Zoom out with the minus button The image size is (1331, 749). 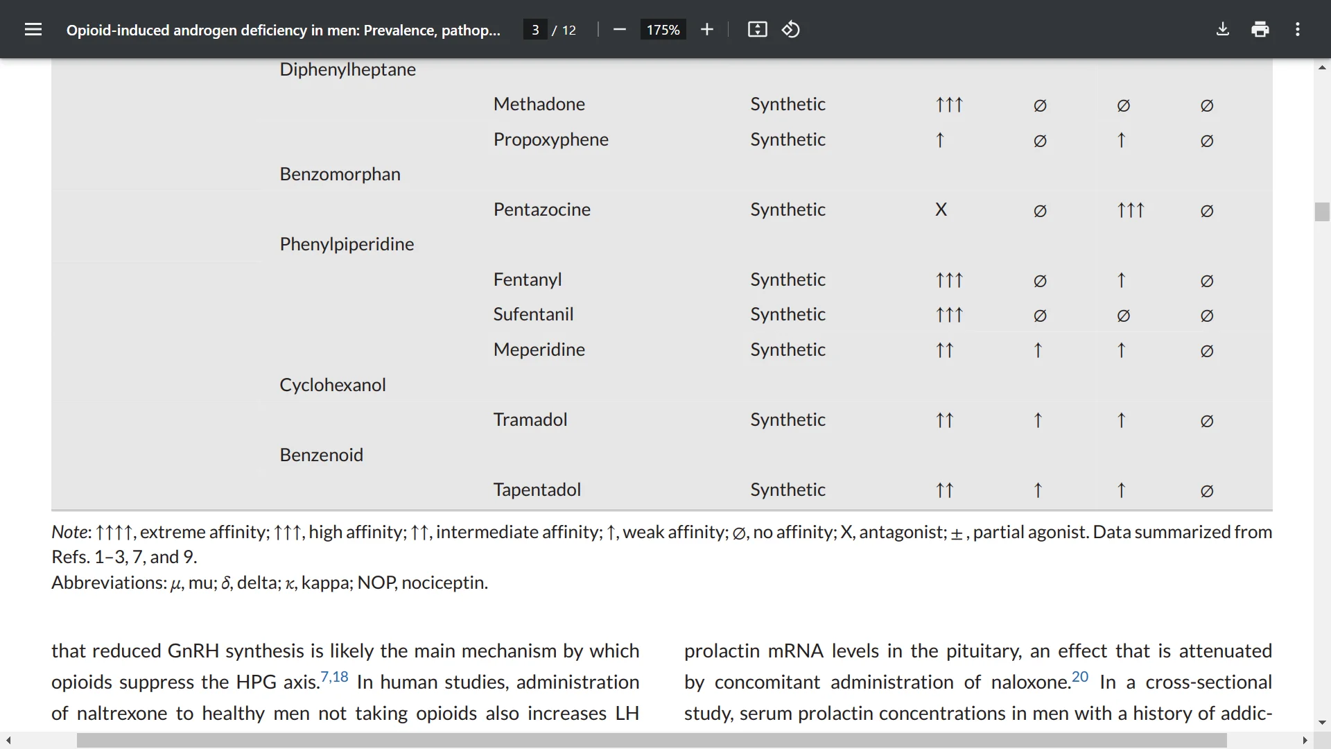tap(620, 29)
